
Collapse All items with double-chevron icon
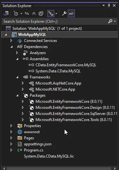click(34, 13)
